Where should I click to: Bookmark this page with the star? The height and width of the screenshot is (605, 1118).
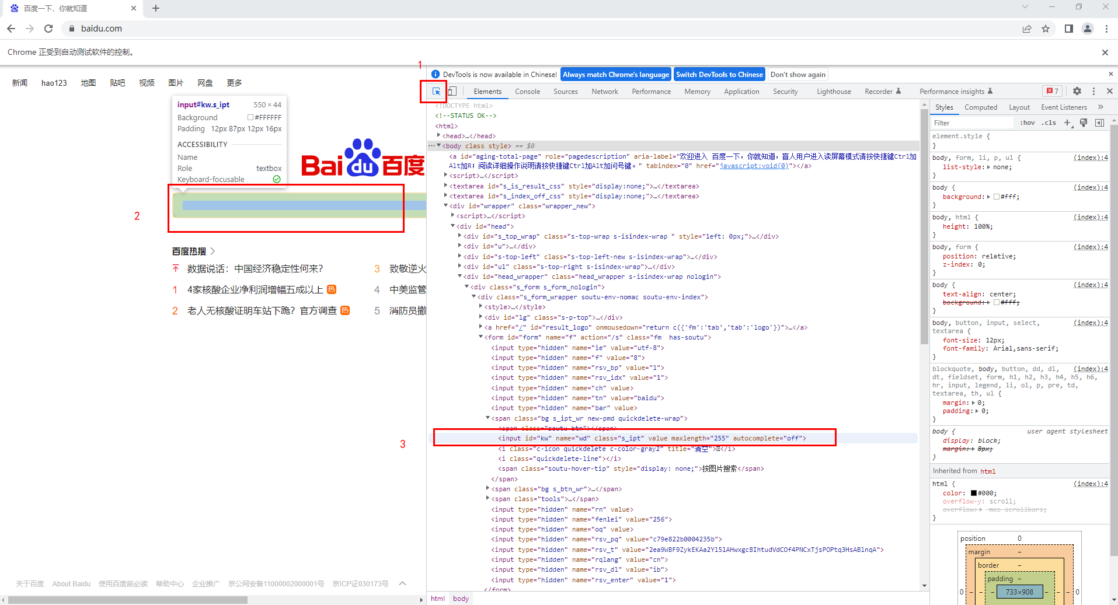tap(1046, 29)
